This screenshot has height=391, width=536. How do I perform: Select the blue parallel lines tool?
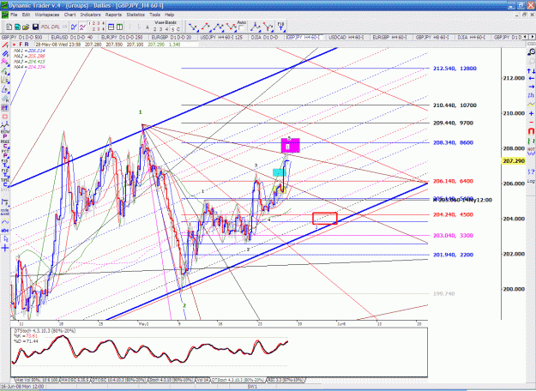5,54
